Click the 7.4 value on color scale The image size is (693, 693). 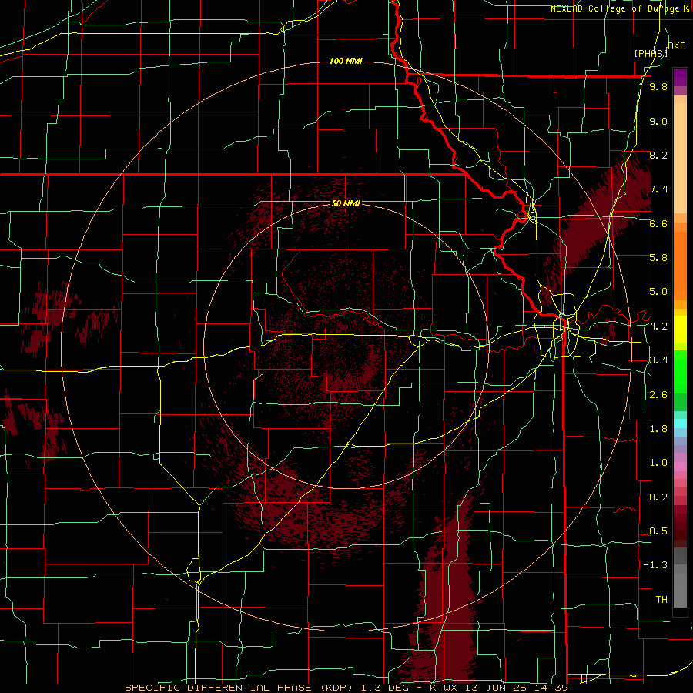pyautogui.click(x=658, y=189)
